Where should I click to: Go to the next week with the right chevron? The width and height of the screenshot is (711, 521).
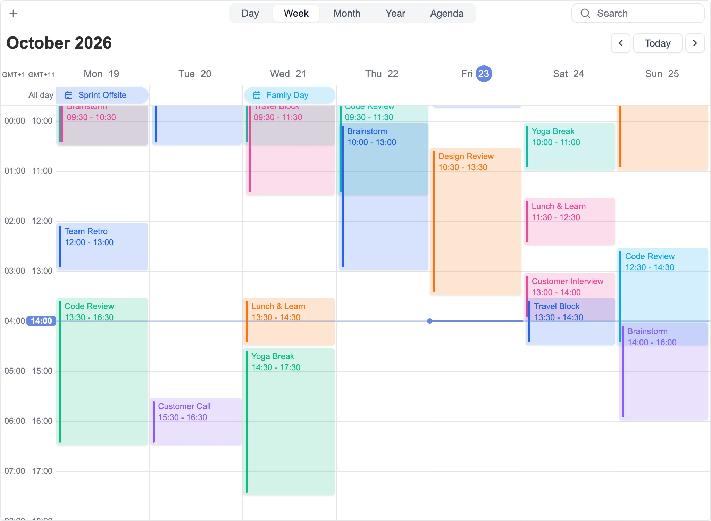[695, 43]
